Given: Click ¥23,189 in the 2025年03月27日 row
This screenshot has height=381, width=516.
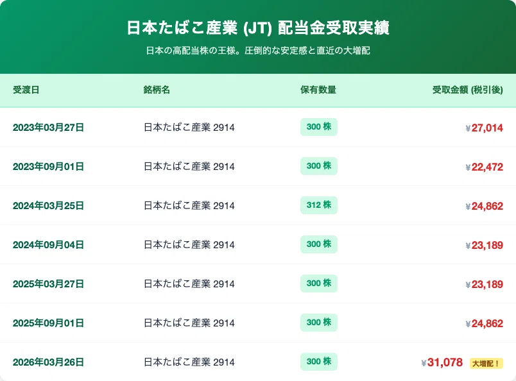Looking at the screenshot, I should click(x=485, y=284).
